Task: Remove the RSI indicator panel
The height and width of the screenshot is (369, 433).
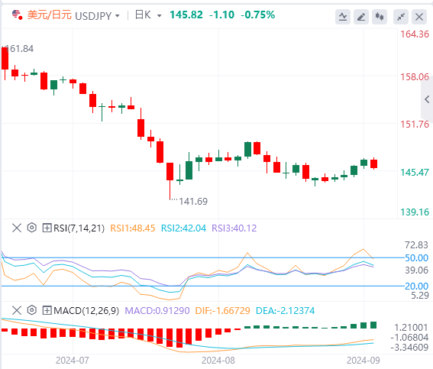Action: (x=17, y=228)
